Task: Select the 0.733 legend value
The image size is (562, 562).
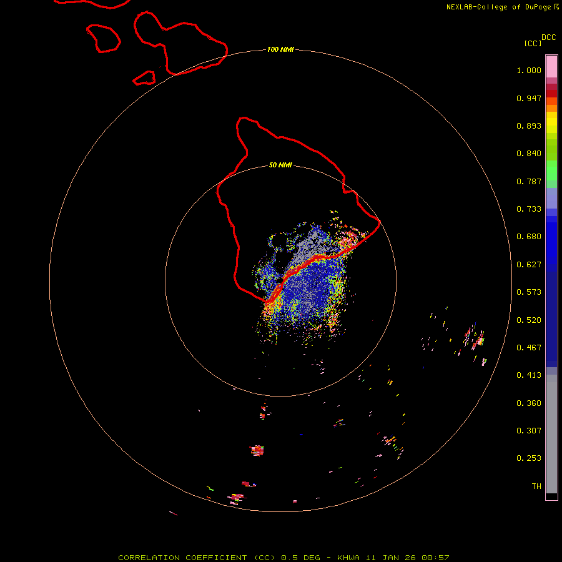Action: coord(529,209)
